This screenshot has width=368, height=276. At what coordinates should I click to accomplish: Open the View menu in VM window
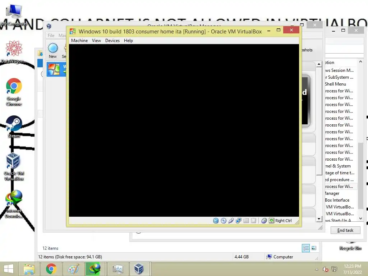click(x=96, y=41)
